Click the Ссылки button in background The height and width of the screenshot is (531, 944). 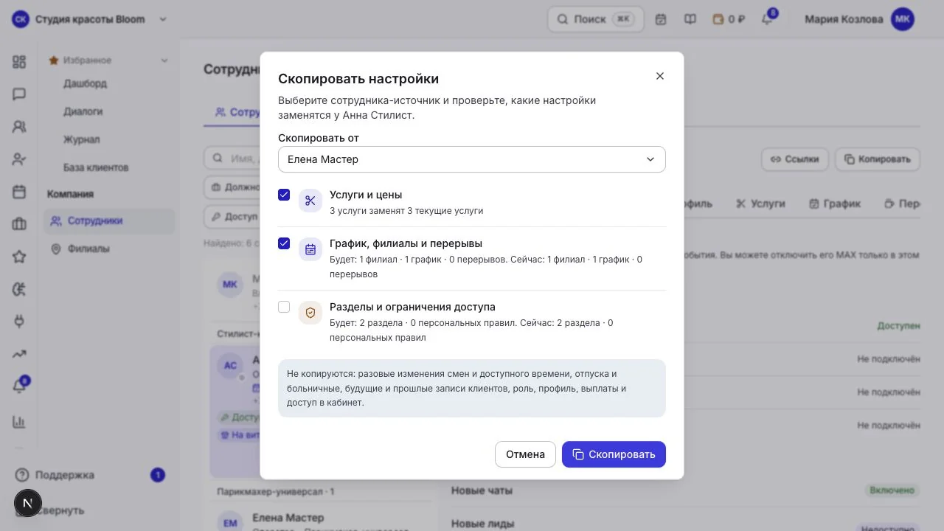click(795, 159)
